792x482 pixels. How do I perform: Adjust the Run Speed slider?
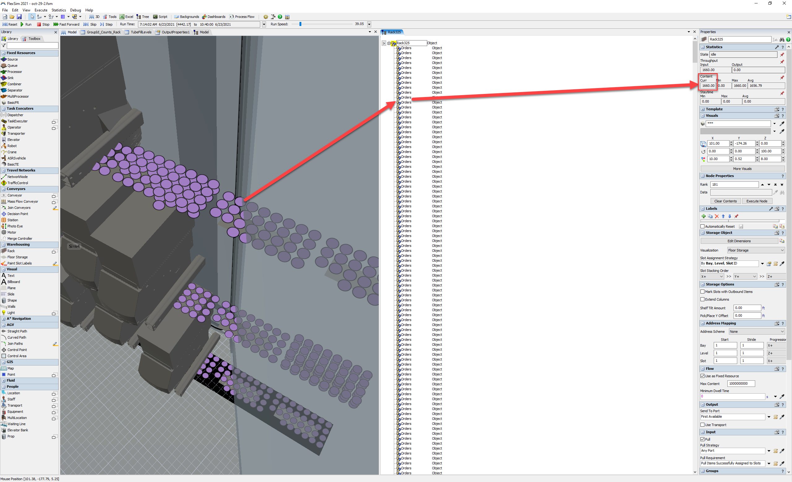coord(300,24)
